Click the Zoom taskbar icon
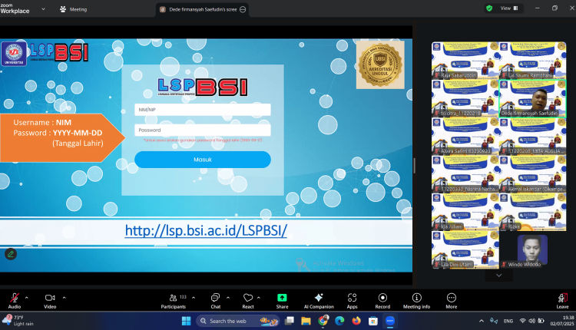 click(x=389, y=322)
